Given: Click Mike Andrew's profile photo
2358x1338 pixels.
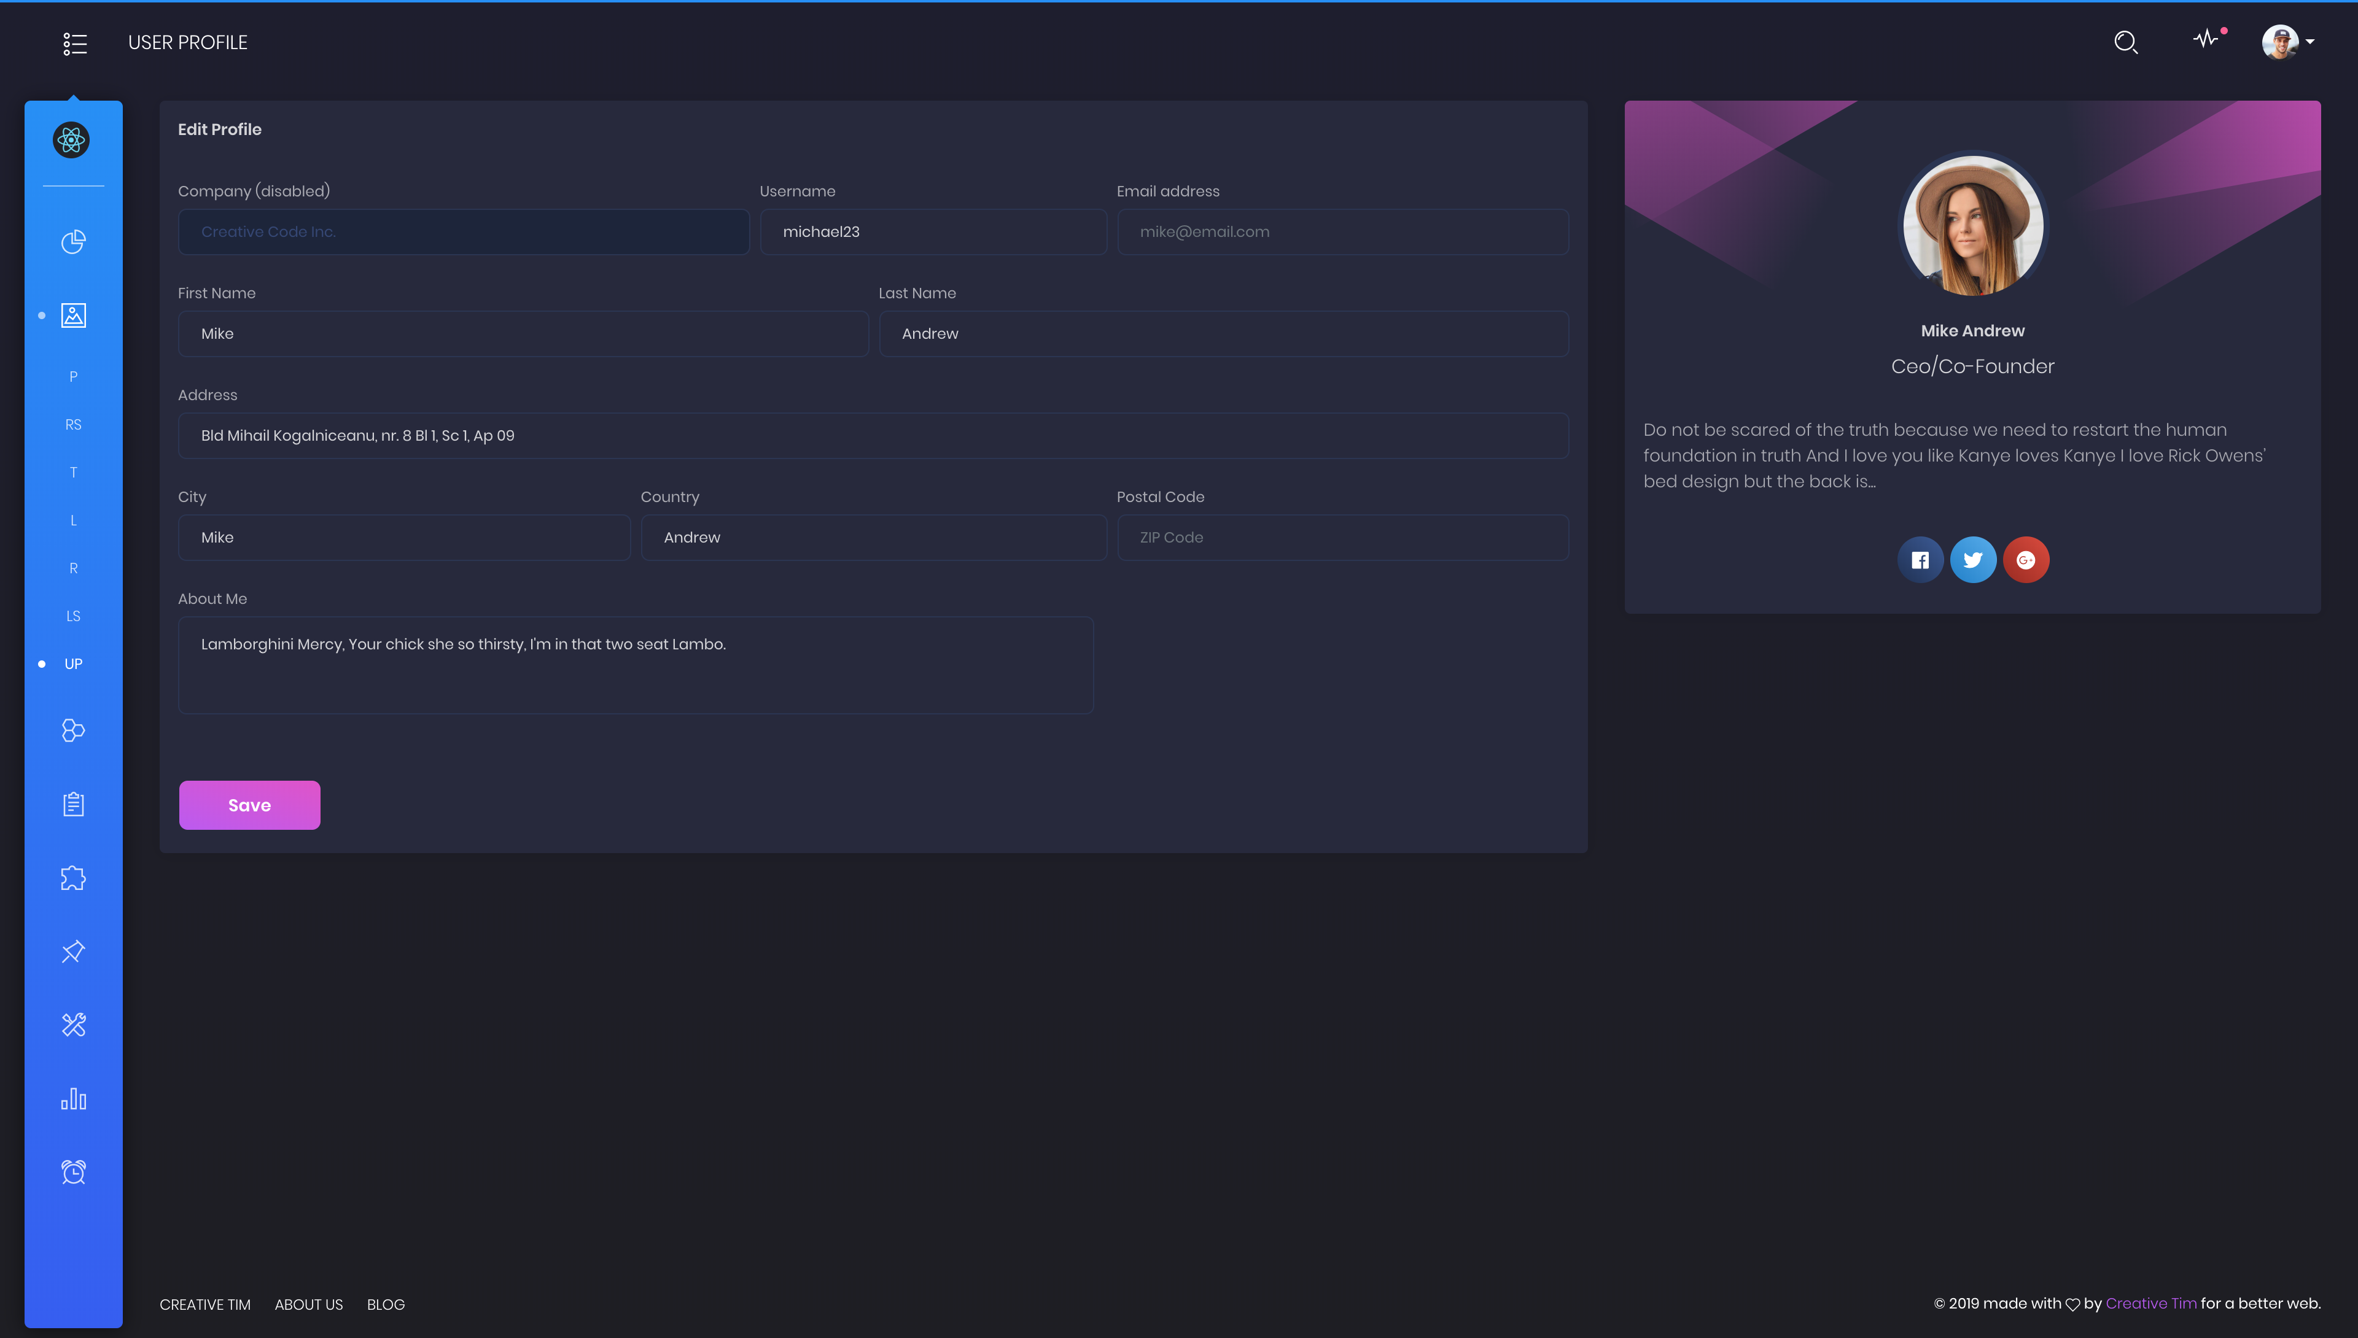Looking at the screenshot, I should pyautogui.click(x=1973, y=225).
